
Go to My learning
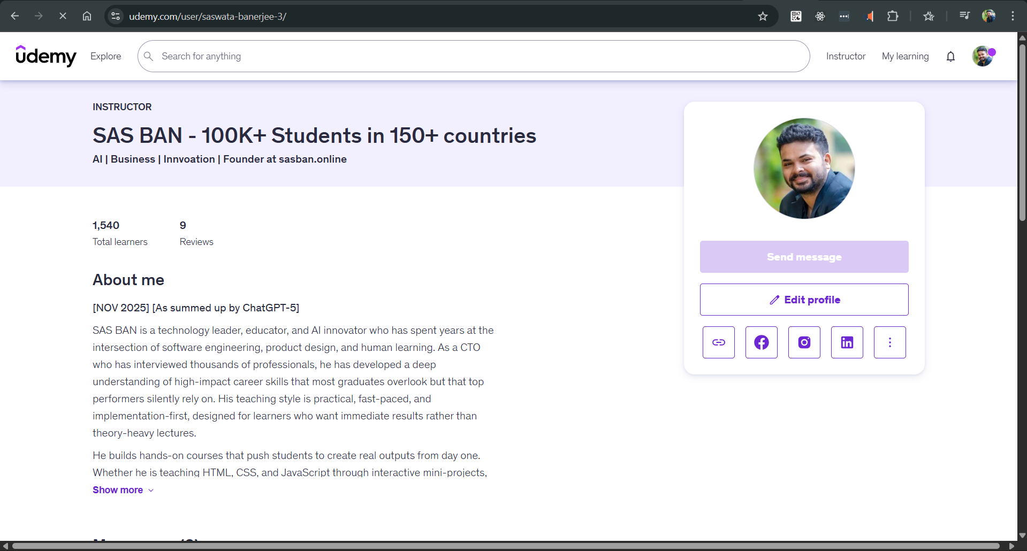click(905, 56)
